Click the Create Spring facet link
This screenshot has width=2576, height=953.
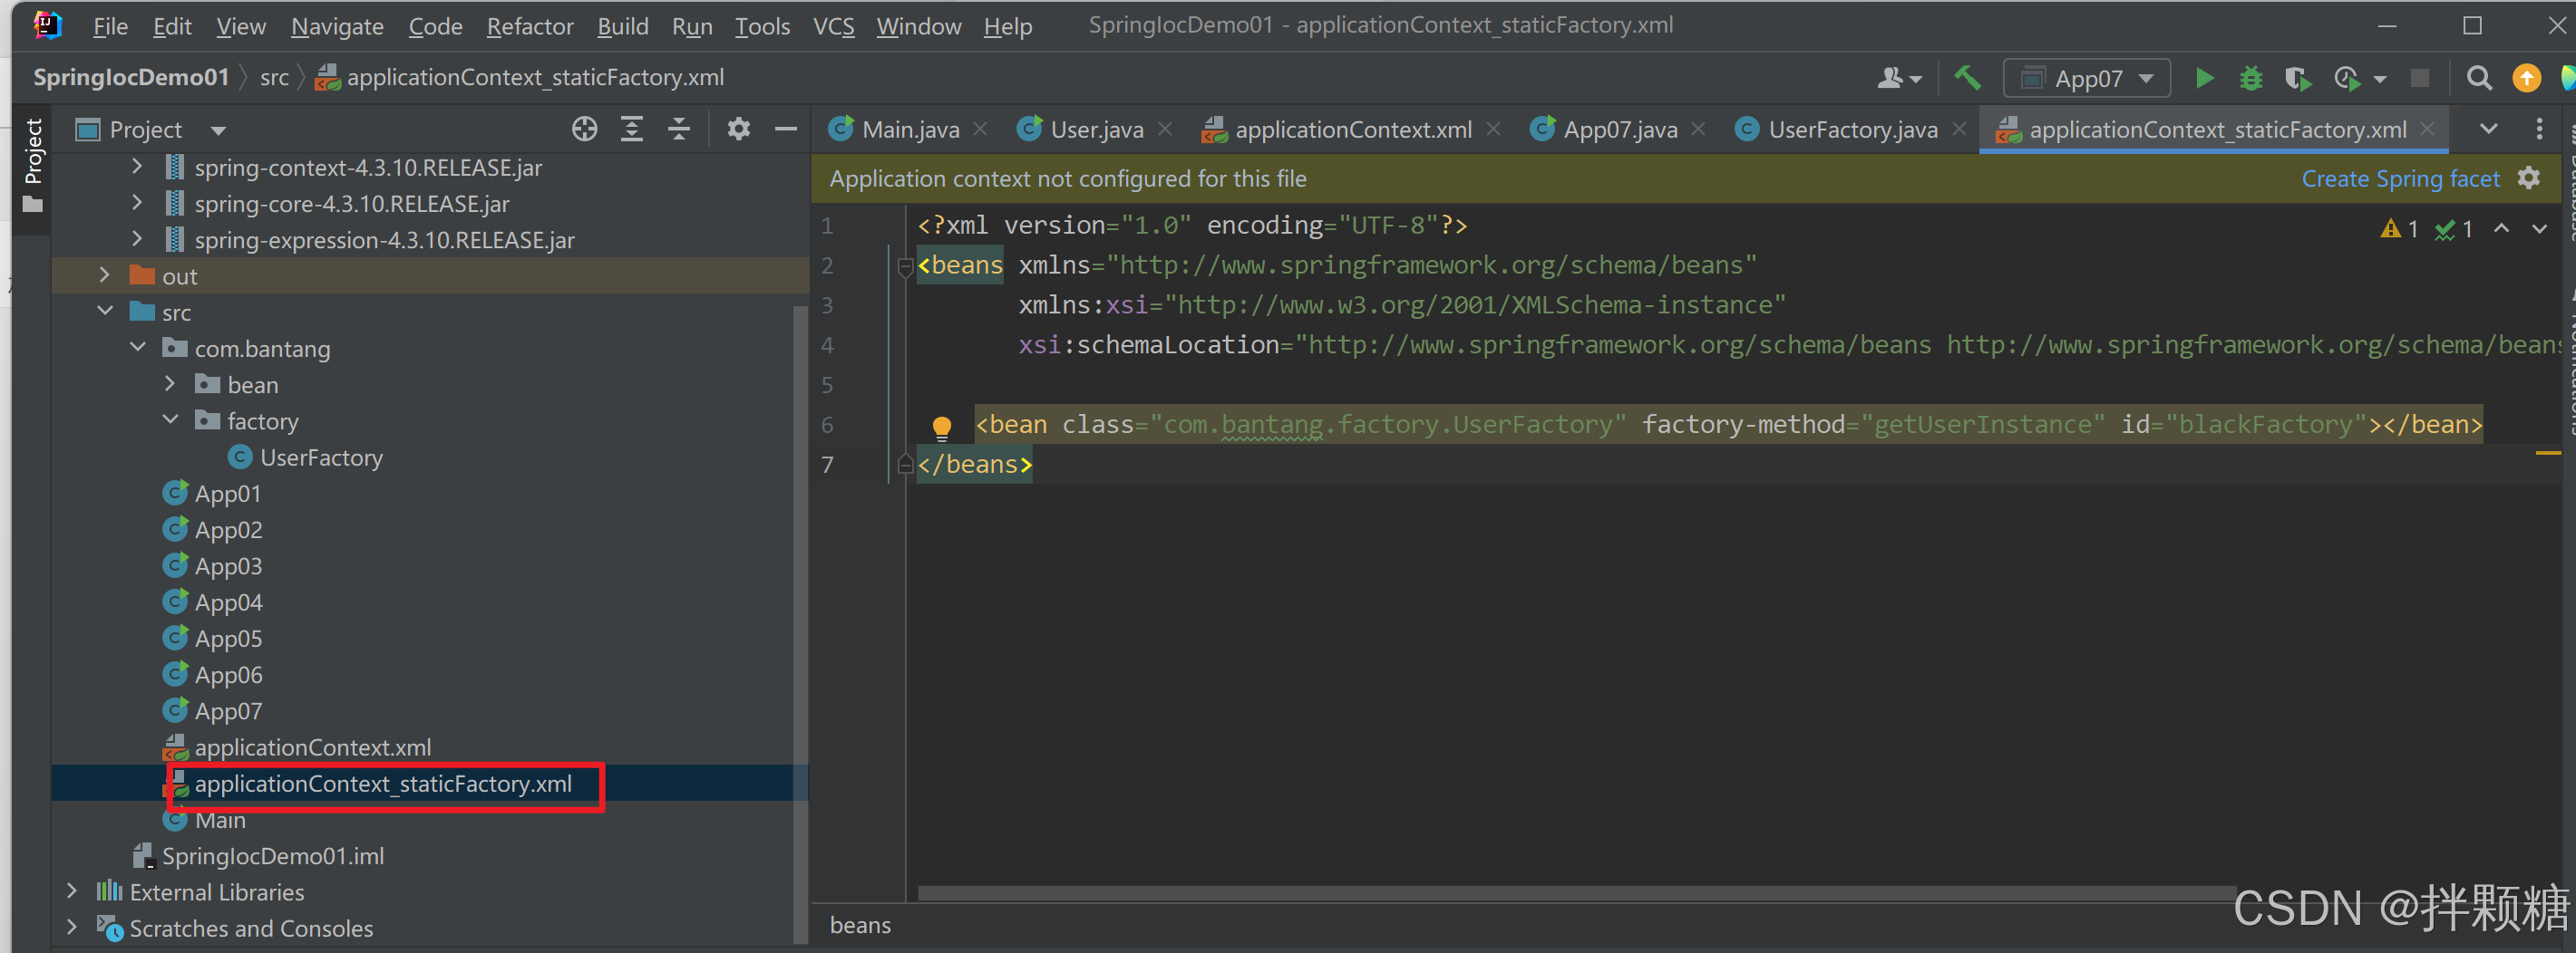[x=2400, y=178]
